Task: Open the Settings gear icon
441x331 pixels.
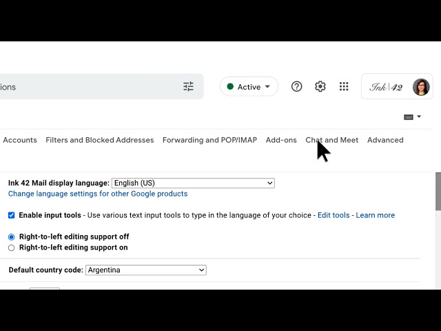Action: (x=320, y=87)
